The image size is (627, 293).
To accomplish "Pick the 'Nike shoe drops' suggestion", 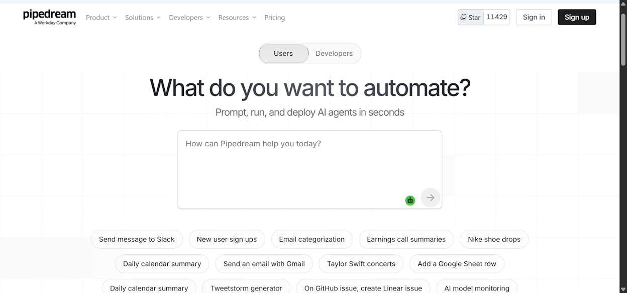I will click(494, 239).
